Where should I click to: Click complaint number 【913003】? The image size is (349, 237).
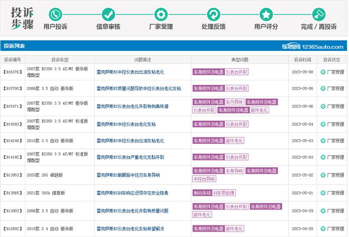[12, 211]
